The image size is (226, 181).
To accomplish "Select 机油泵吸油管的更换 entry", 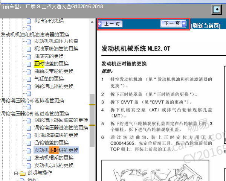I will point(56,49).
